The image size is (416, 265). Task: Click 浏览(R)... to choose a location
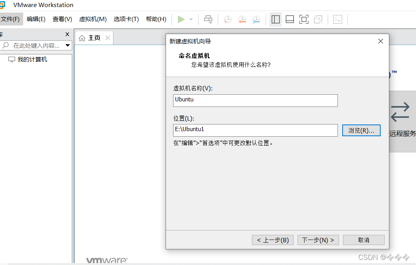361,130
